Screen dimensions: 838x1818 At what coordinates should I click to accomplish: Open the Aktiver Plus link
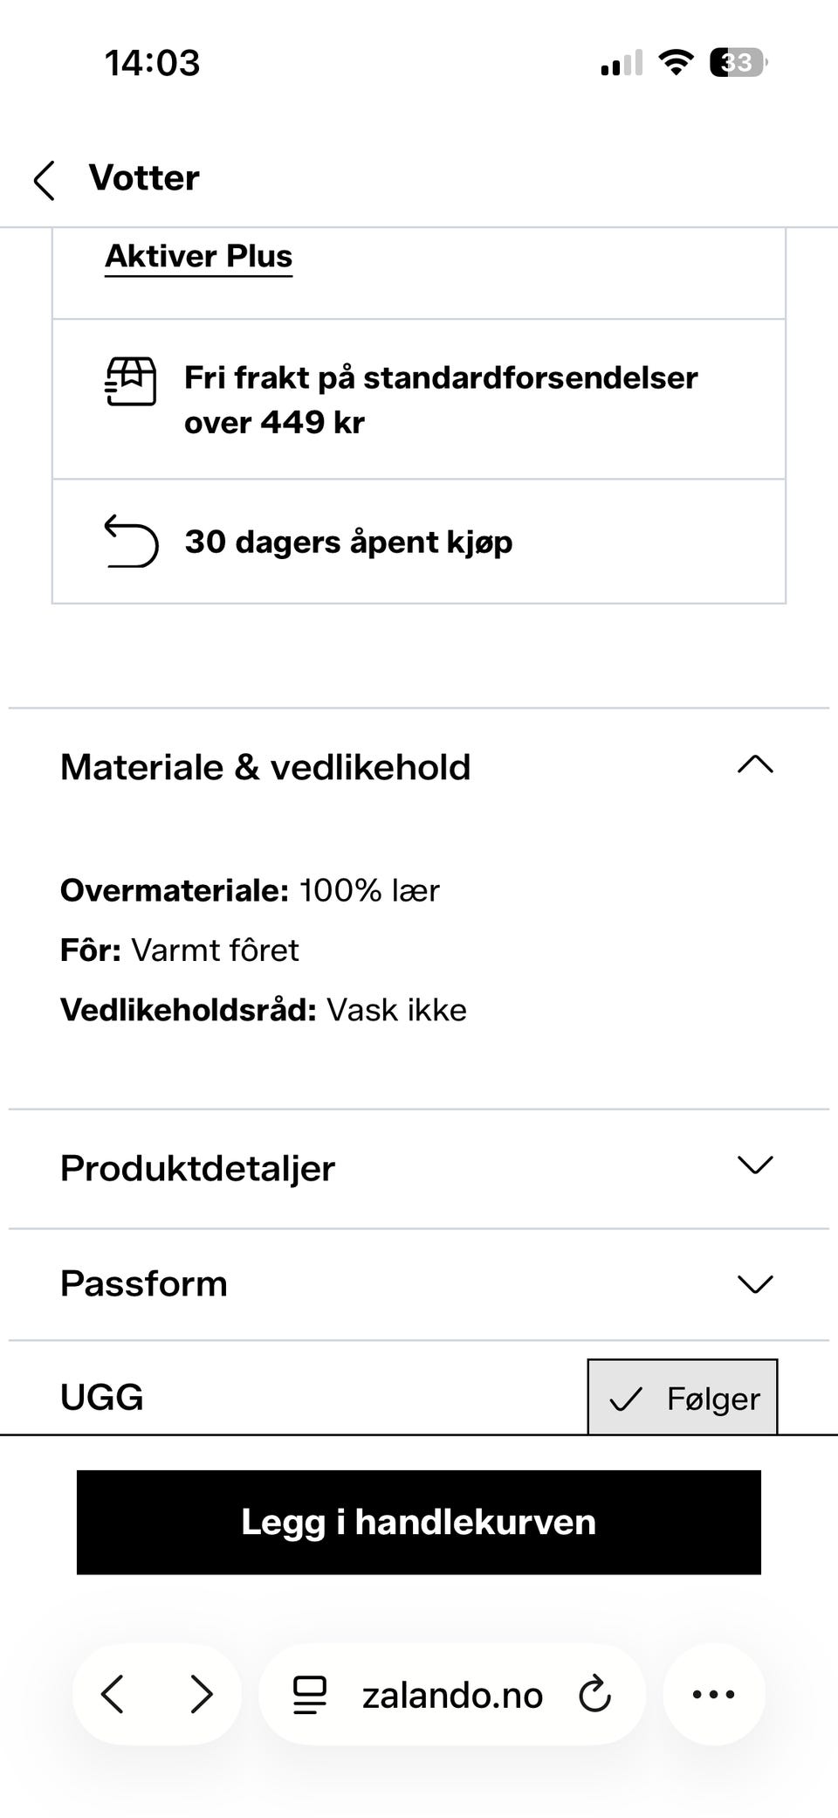pyautogui.click(x=199, y=256)
